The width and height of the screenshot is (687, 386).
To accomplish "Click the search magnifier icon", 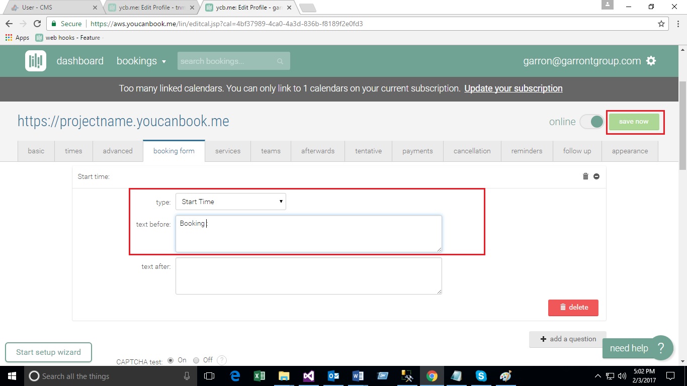I will click(x=280, y=61).
